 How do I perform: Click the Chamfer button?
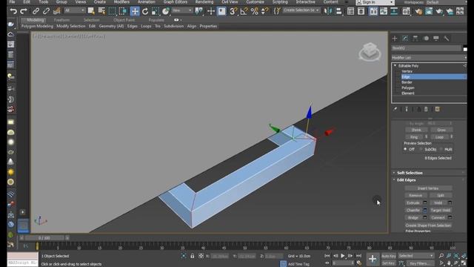click(x=413, y=210)
